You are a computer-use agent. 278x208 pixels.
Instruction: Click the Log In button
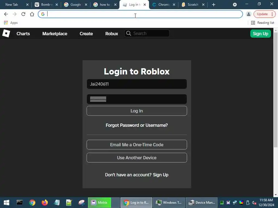click(137, 111)
